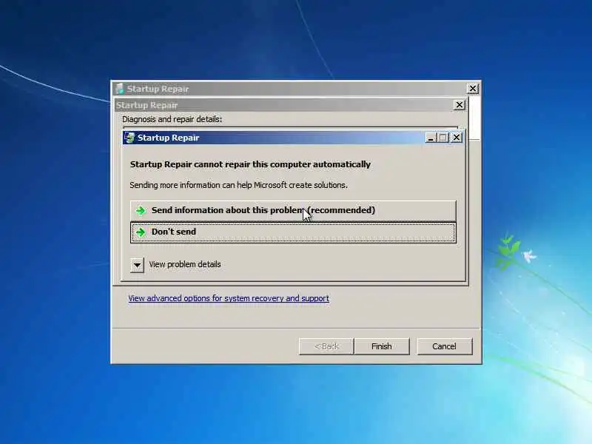Screen dimensions: 592x444
Task: Click green arrow beside Don't send
Action: (141, 232)
